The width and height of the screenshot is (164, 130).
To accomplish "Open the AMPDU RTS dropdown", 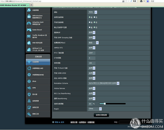I will pyautogui.click(x=92, y=48).
